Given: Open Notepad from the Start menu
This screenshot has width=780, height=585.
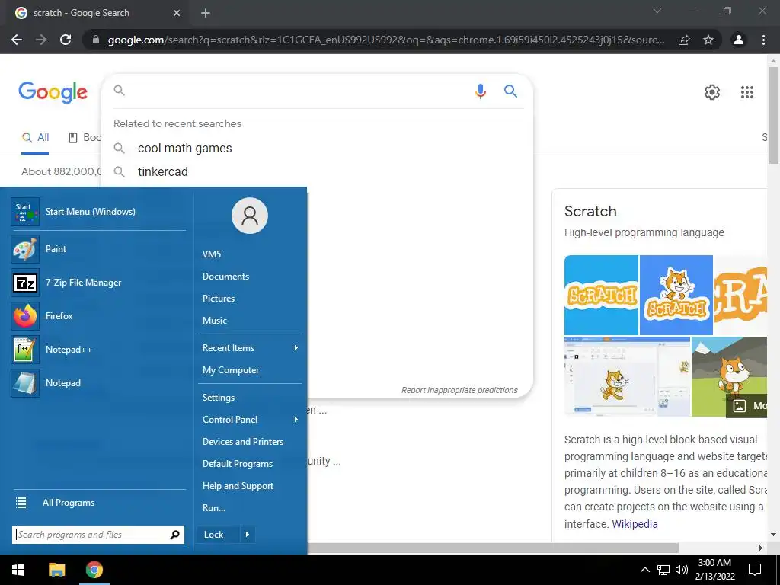Looking at the screenshot, I should (98, 383).
